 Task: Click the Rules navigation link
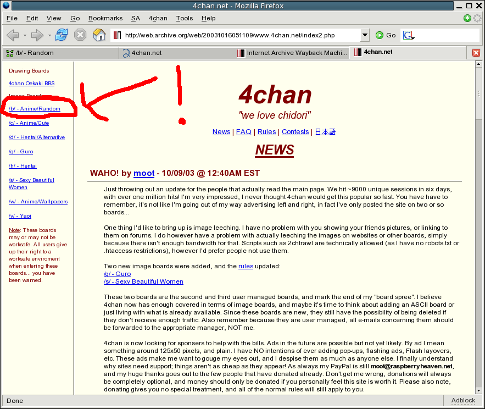(x=266, y=132)
